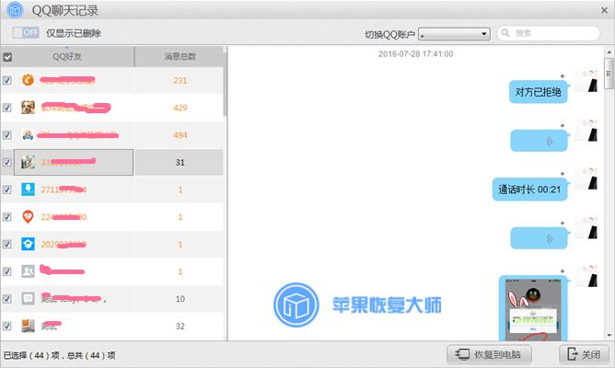Click the graduation cap avatar of contact 2029

point(28,244)
